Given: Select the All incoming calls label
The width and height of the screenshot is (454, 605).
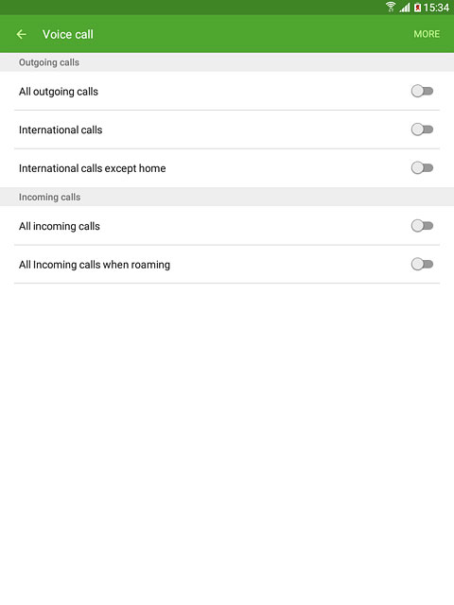Looking at the screenshot, I should coord(60,226).
